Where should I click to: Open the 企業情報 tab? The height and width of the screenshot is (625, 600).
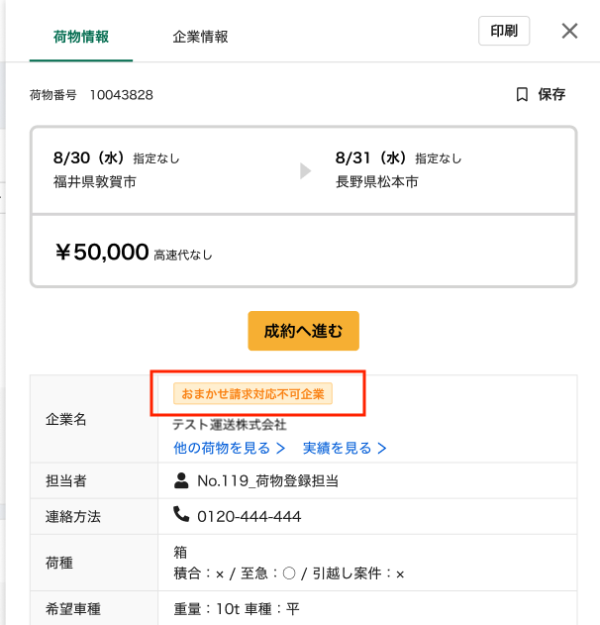[x=200, y=37]
